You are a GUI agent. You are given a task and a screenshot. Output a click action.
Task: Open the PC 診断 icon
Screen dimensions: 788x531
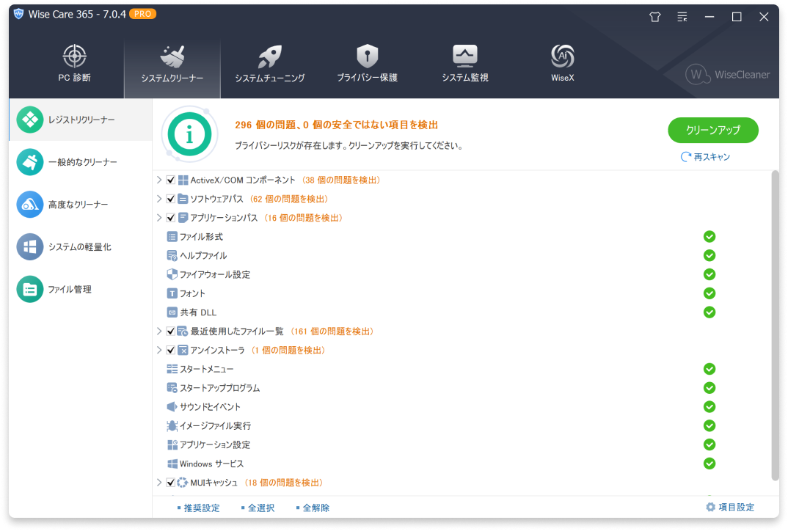(x=75, y=57)
